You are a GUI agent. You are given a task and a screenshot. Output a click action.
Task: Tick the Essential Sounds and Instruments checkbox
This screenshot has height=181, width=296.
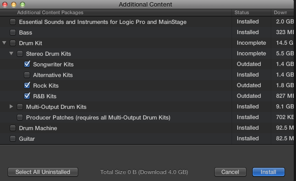pyautogui.click(x=13, y=22)
